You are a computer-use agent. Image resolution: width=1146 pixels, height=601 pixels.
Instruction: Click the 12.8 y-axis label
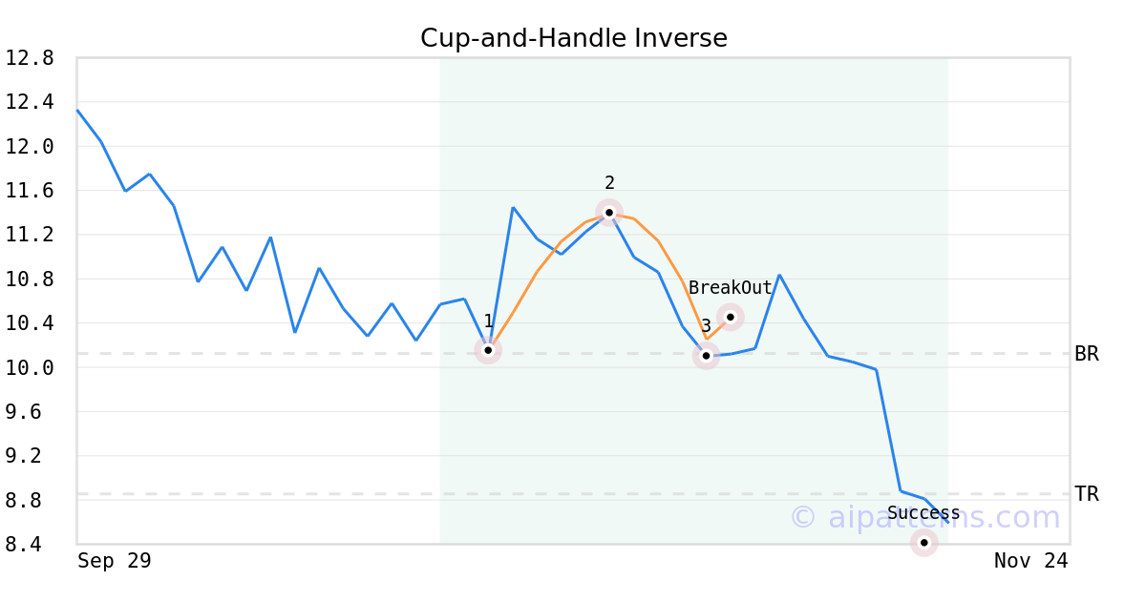(29, 58)
